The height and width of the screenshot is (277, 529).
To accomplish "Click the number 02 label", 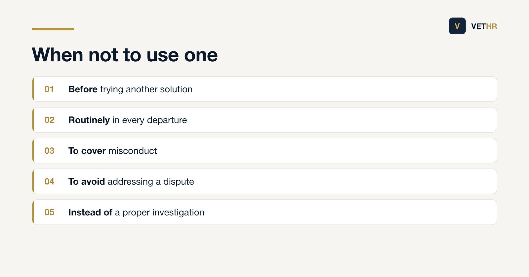I will click(x=49, y=120).
